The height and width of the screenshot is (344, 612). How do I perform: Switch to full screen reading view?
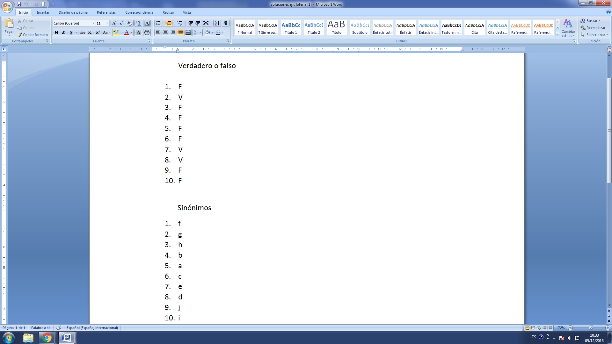533,328
